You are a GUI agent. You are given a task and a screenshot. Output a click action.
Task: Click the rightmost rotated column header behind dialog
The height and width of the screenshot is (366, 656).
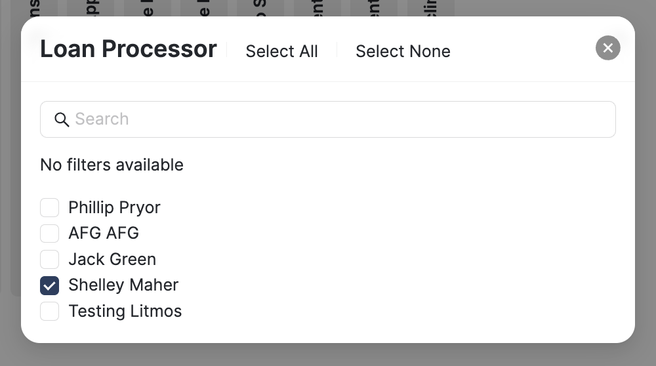click(430, 9)
